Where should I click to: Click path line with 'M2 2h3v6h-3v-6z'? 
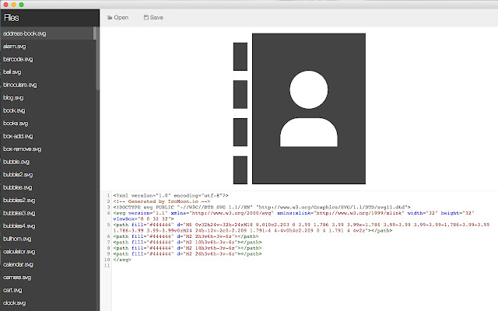pyautogui.click(x=188, y=236)
